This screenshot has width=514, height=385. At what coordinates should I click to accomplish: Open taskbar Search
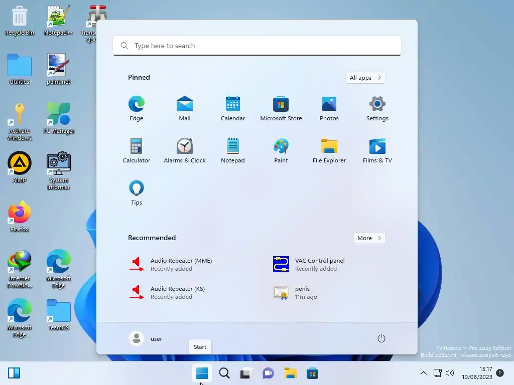tap(224, 373)
